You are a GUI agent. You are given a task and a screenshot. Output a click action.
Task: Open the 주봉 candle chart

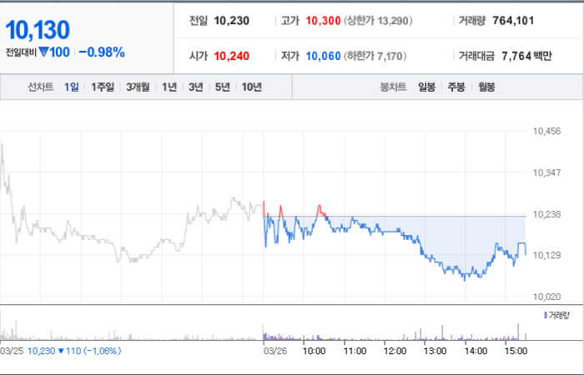[x=456, y=87]
